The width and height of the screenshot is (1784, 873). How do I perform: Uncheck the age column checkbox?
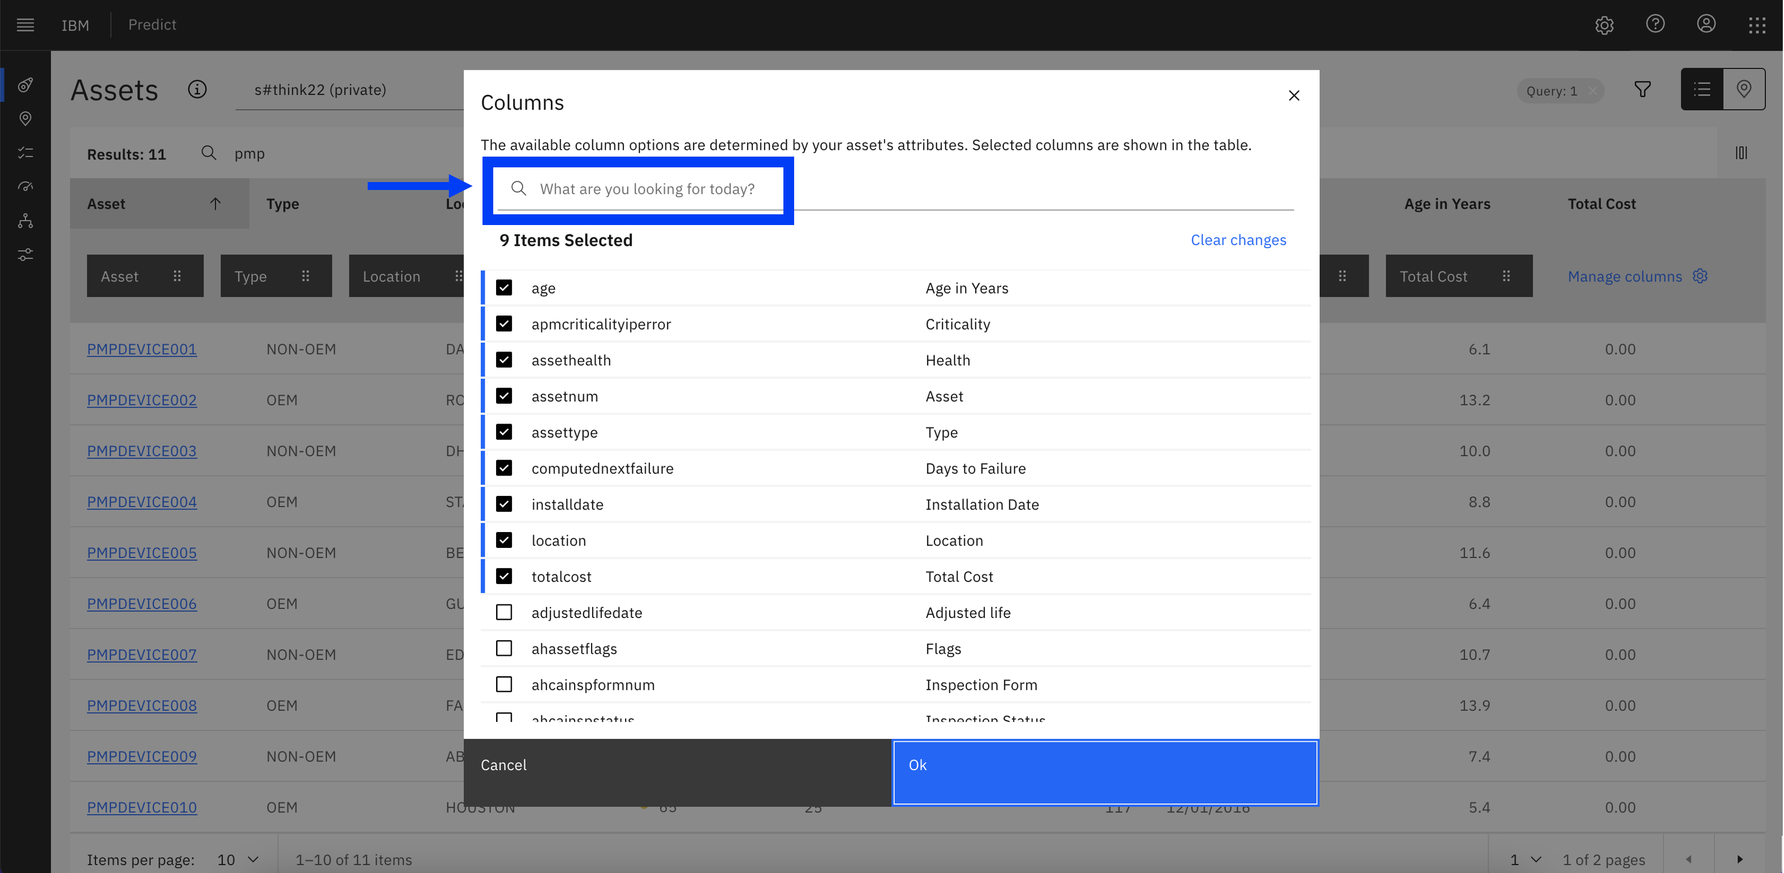pos(504,287)
